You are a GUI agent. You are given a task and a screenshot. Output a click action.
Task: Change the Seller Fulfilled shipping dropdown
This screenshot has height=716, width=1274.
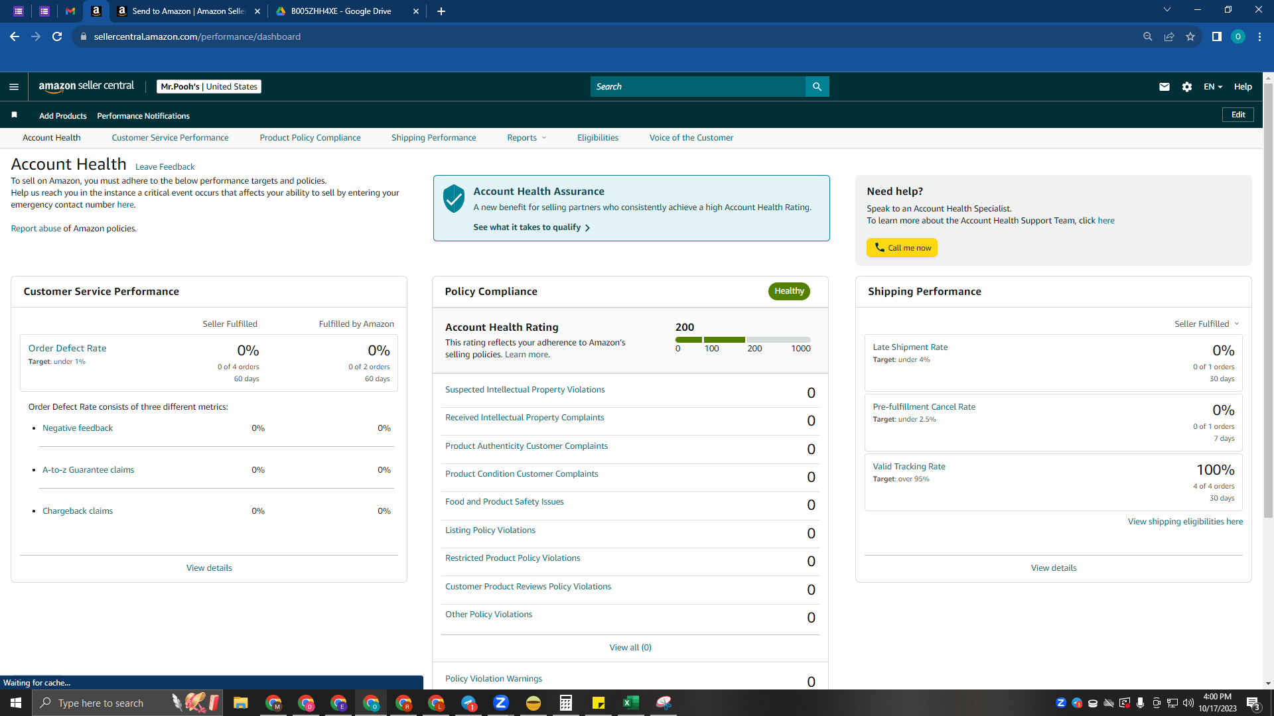[1207, 324]
